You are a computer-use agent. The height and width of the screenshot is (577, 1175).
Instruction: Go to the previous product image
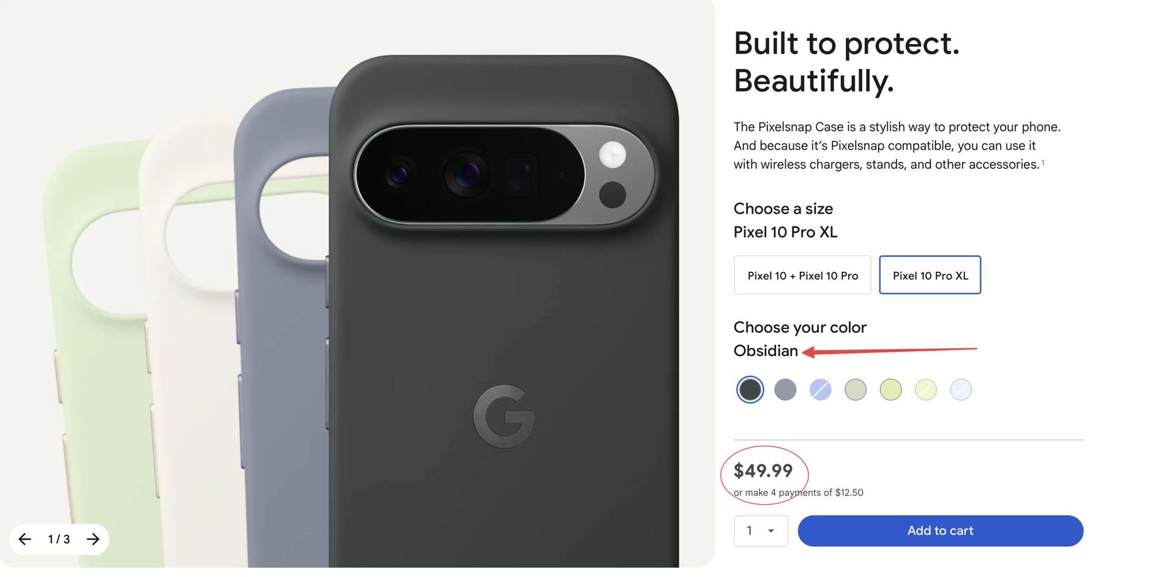(x=24, y=539)
